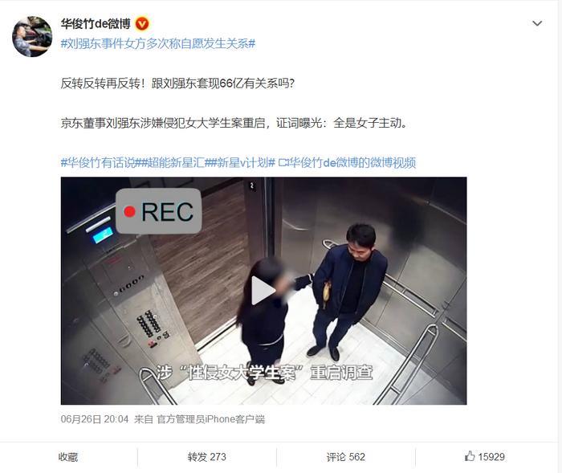Click 收藏 to favorite post
Screen dimensions: 562x473
point(68,457)
